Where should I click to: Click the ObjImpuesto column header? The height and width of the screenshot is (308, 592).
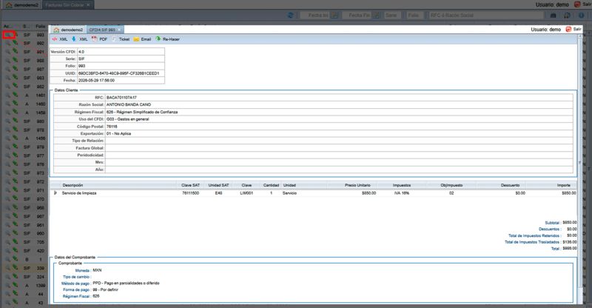451,185
